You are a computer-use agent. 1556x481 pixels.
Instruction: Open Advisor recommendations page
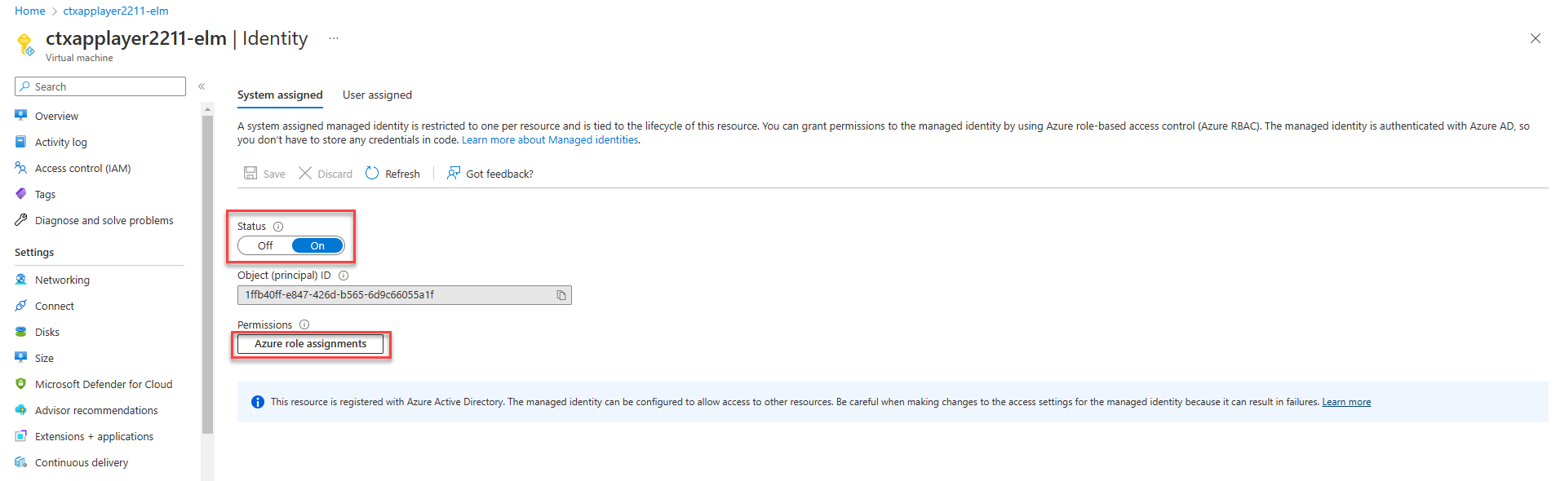(96, 411)
